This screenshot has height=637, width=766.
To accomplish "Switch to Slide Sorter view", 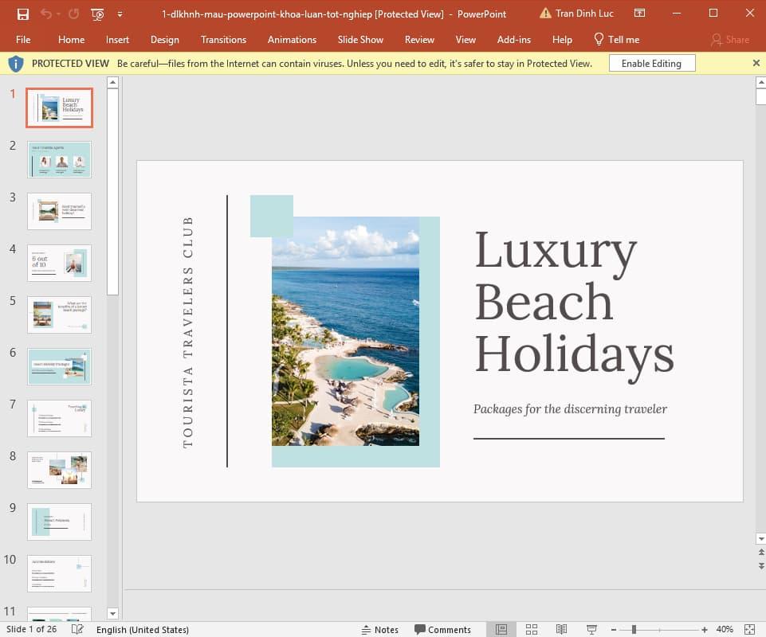I will tap(532, 629).
